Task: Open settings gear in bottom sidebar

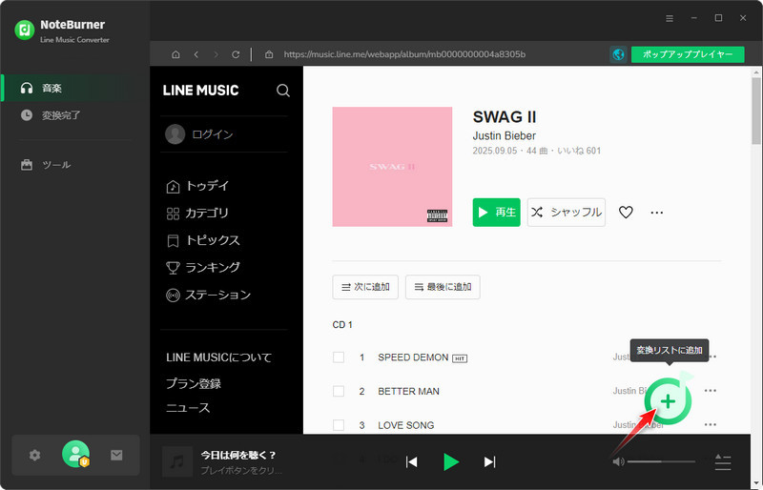Action: tap(34, 456)
